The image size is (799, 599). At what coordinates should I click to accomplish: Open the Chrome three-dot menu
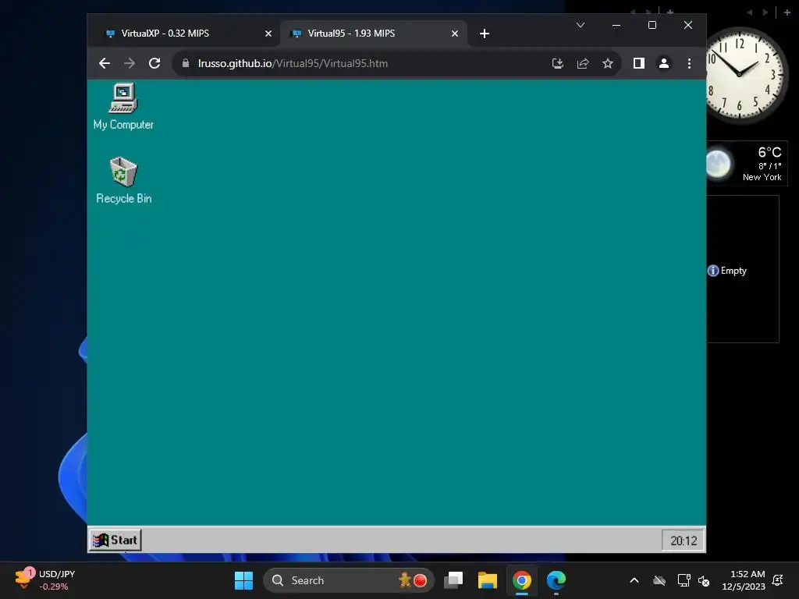689,63
